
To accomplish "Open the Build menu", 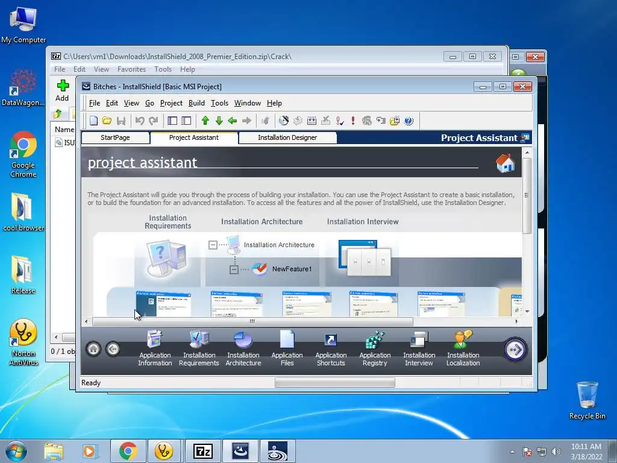I will coord(196,103).
